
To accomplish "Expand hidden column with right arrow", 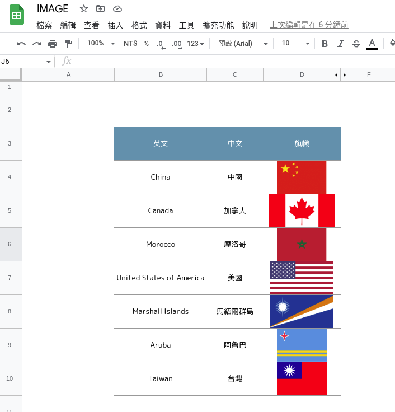I will tap(345, 75).
